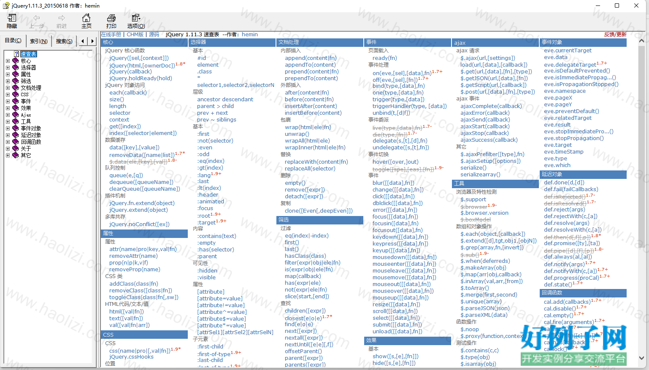Open the addClass(class|fn) link
The image size is (649, 370).
(x=134, y=284)
